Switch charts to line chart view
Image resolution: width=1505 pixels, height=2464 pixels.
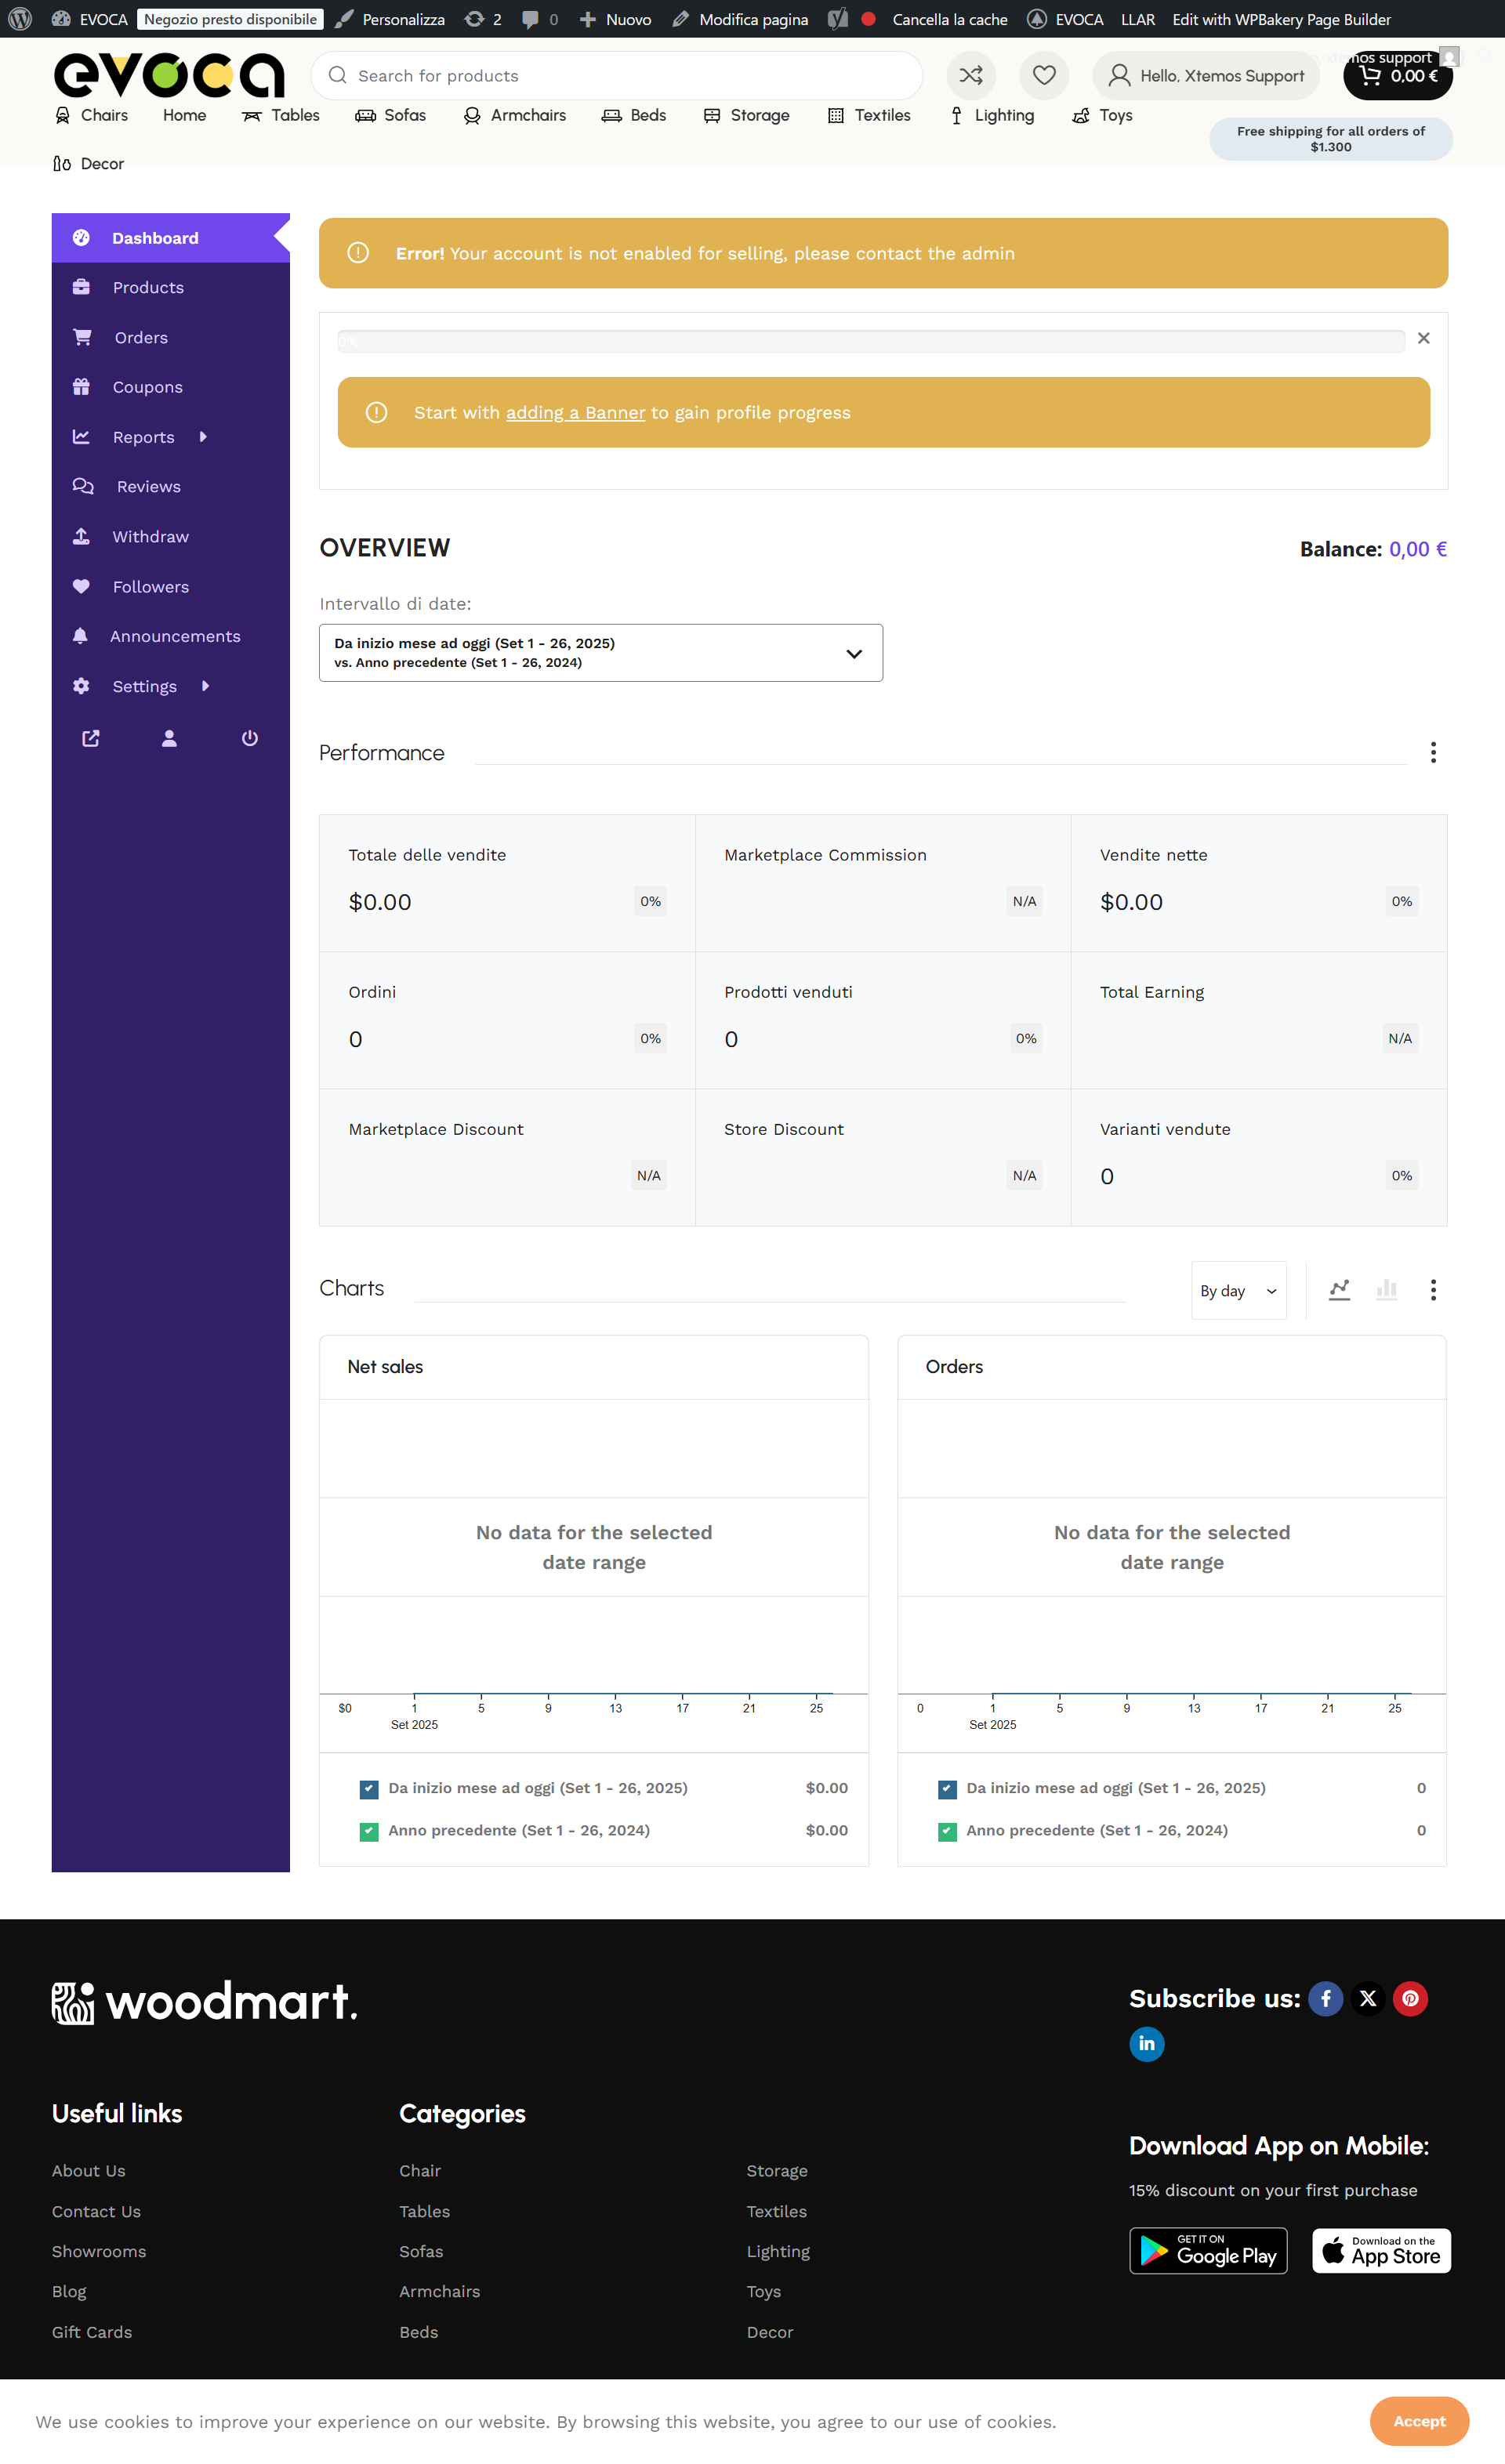click(x=1339, y=1289)
